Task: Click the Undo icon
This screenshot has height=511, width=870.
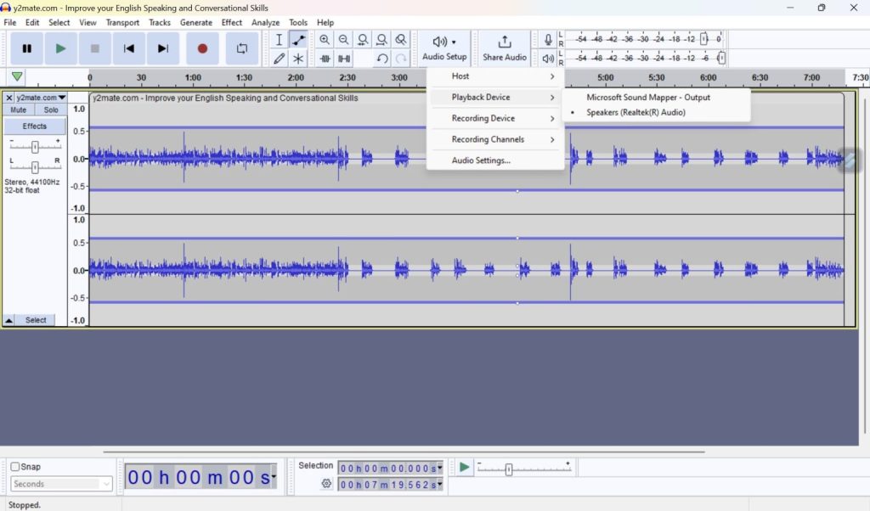Action: click(x=382, y=58)
